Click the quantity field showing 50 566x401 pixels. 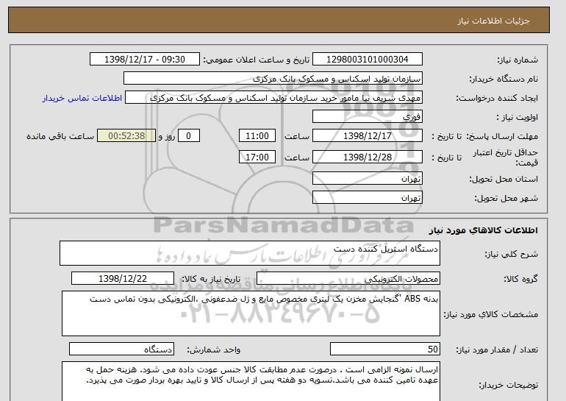[x=384, y=349]
